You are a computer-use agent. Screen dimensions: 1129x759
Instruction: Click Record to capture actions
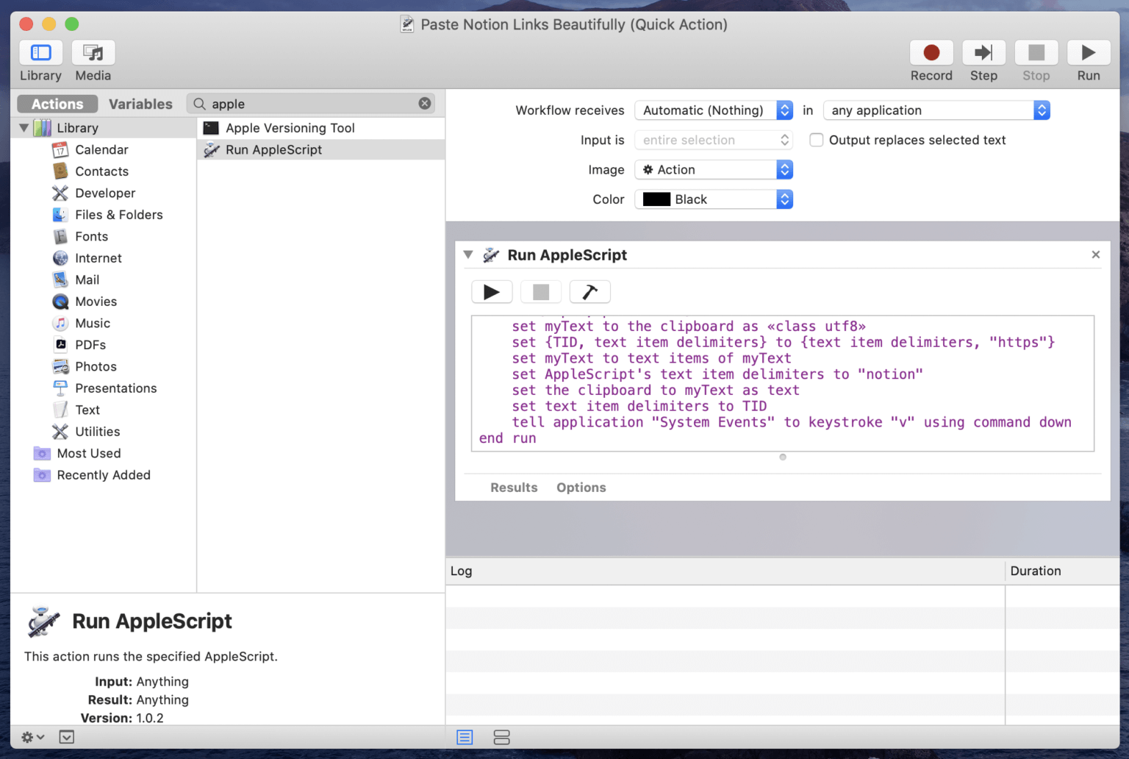(x=931, y=52)
